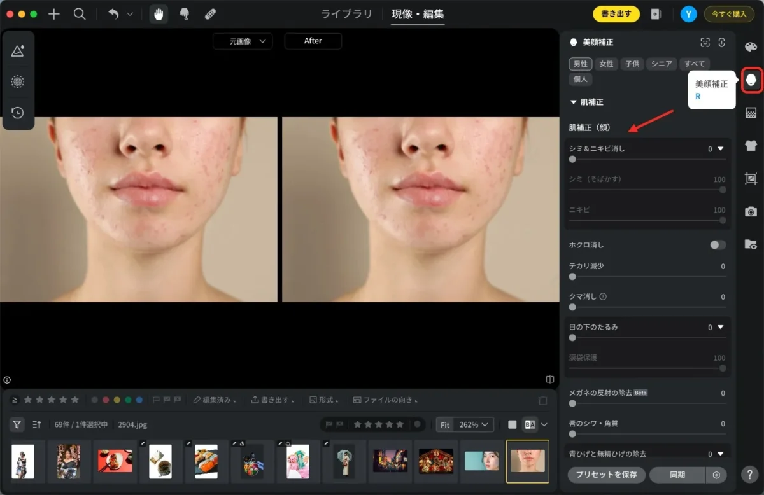764x495 pixels.
Task: Expand the 青ひげと無精ひげの除去 arrow
Action: 721,454
